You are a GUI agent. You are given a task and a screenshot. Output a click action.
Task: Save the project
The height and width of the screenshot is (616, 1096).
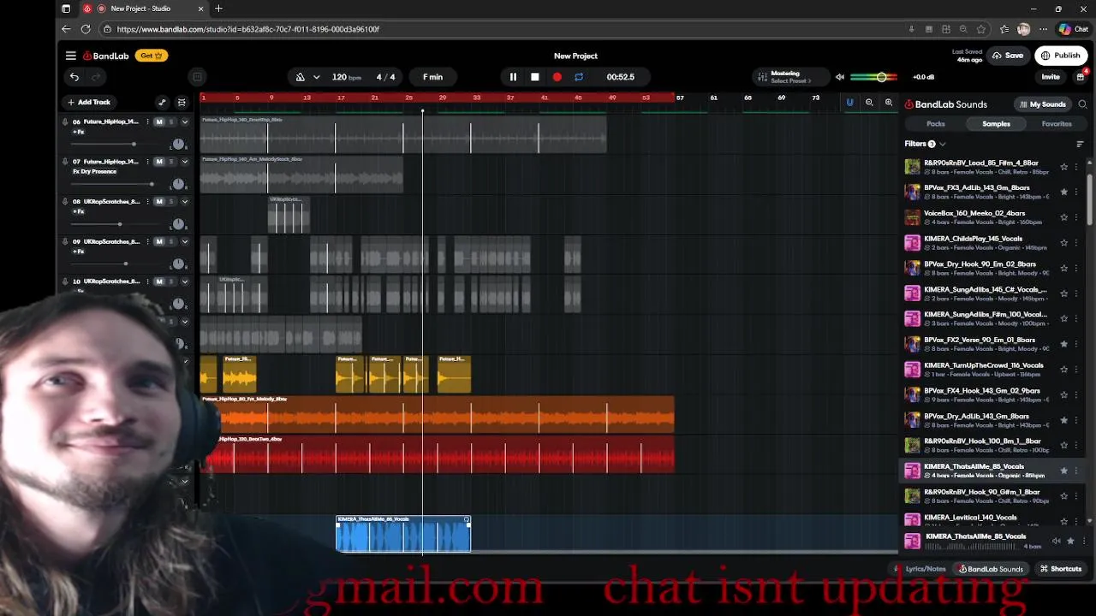click(x=1008, y=56)
